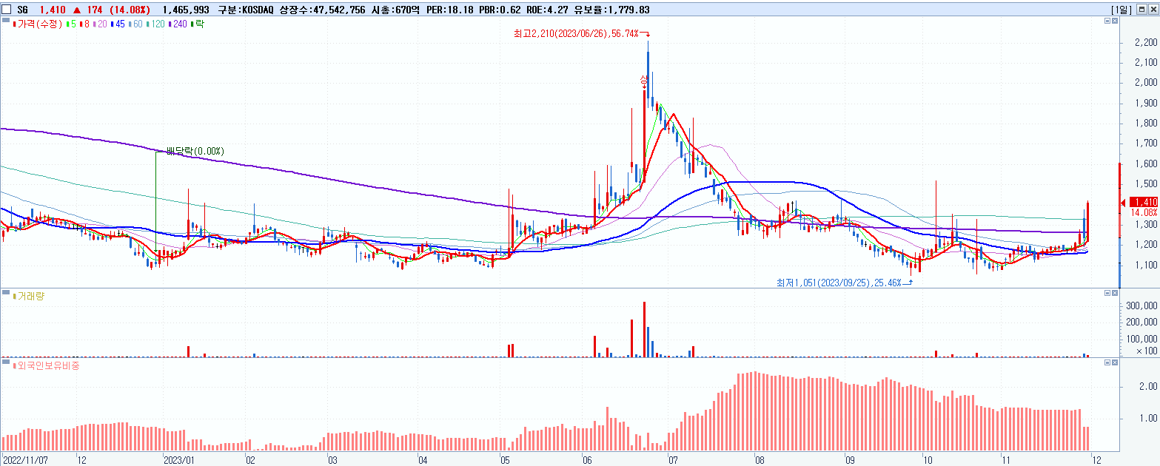Viewport: 1160px width, 466px height.
Task: Toggle the 8-day moving average legend
Action: click(x=84, y=24)
